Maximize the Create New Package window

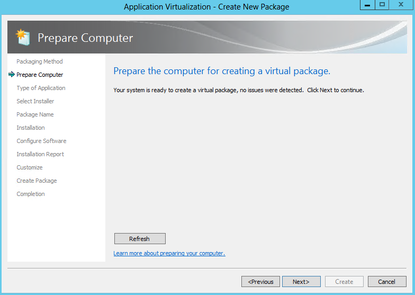point(382,5)
